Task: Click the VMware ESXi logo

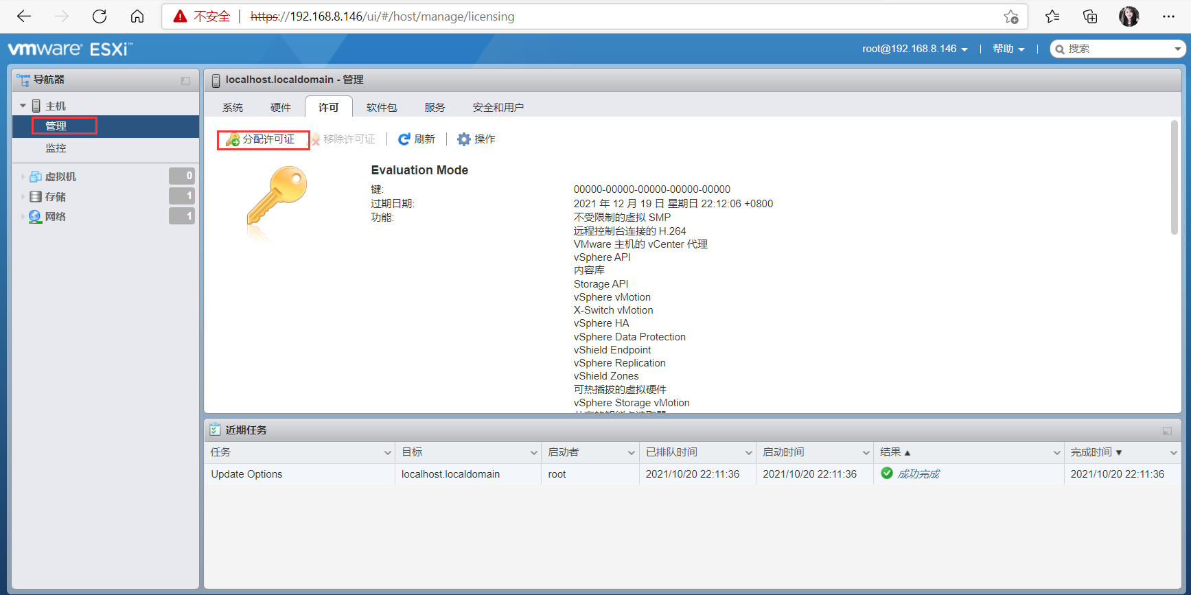Action: click(x=70, y=49)
